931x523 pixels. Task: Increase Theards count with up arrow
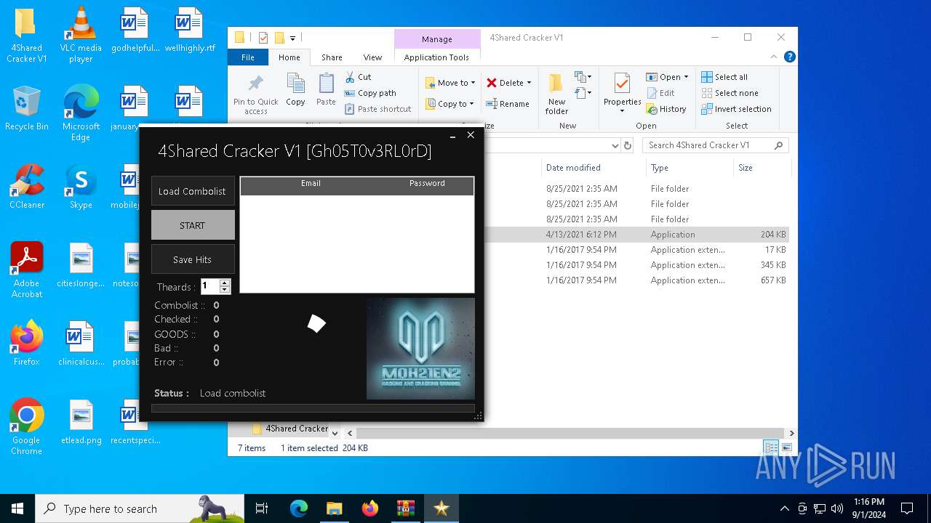coord(225,283)
